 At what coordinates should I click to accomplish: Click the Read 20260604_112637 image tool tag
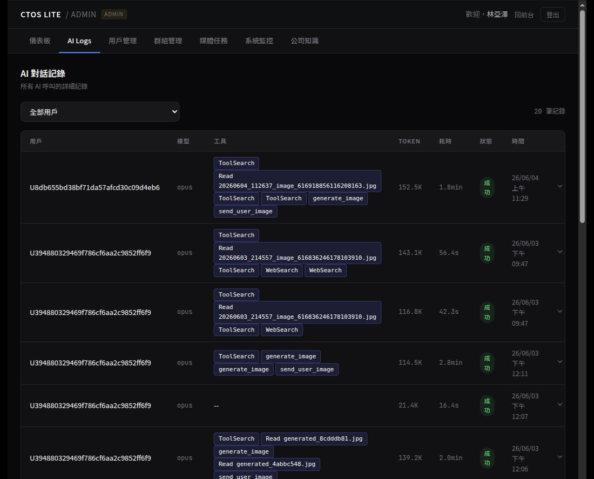point(298,181)
